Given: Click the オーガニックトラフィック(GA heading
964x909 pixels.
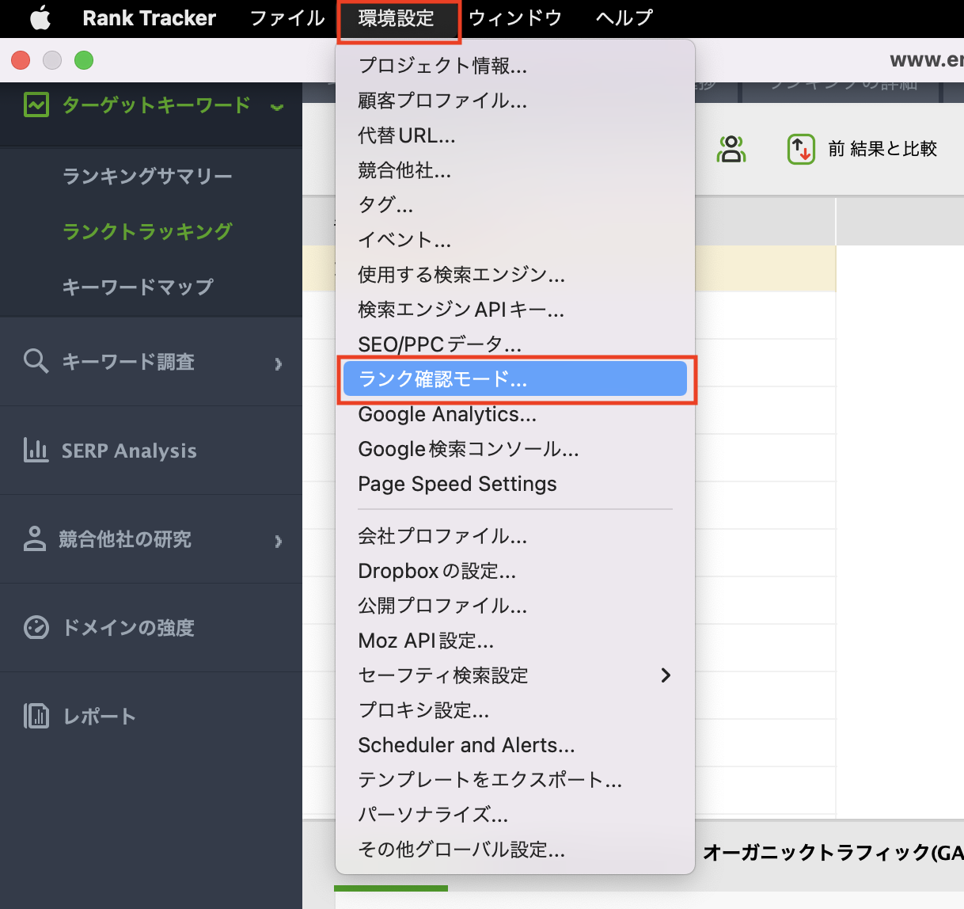Looking at the screenshot, I should point(833,853).
